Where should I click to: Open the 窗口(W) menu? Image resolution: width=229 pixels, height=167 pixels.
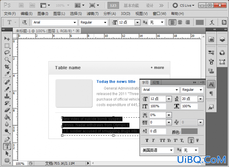coord(159,14)
